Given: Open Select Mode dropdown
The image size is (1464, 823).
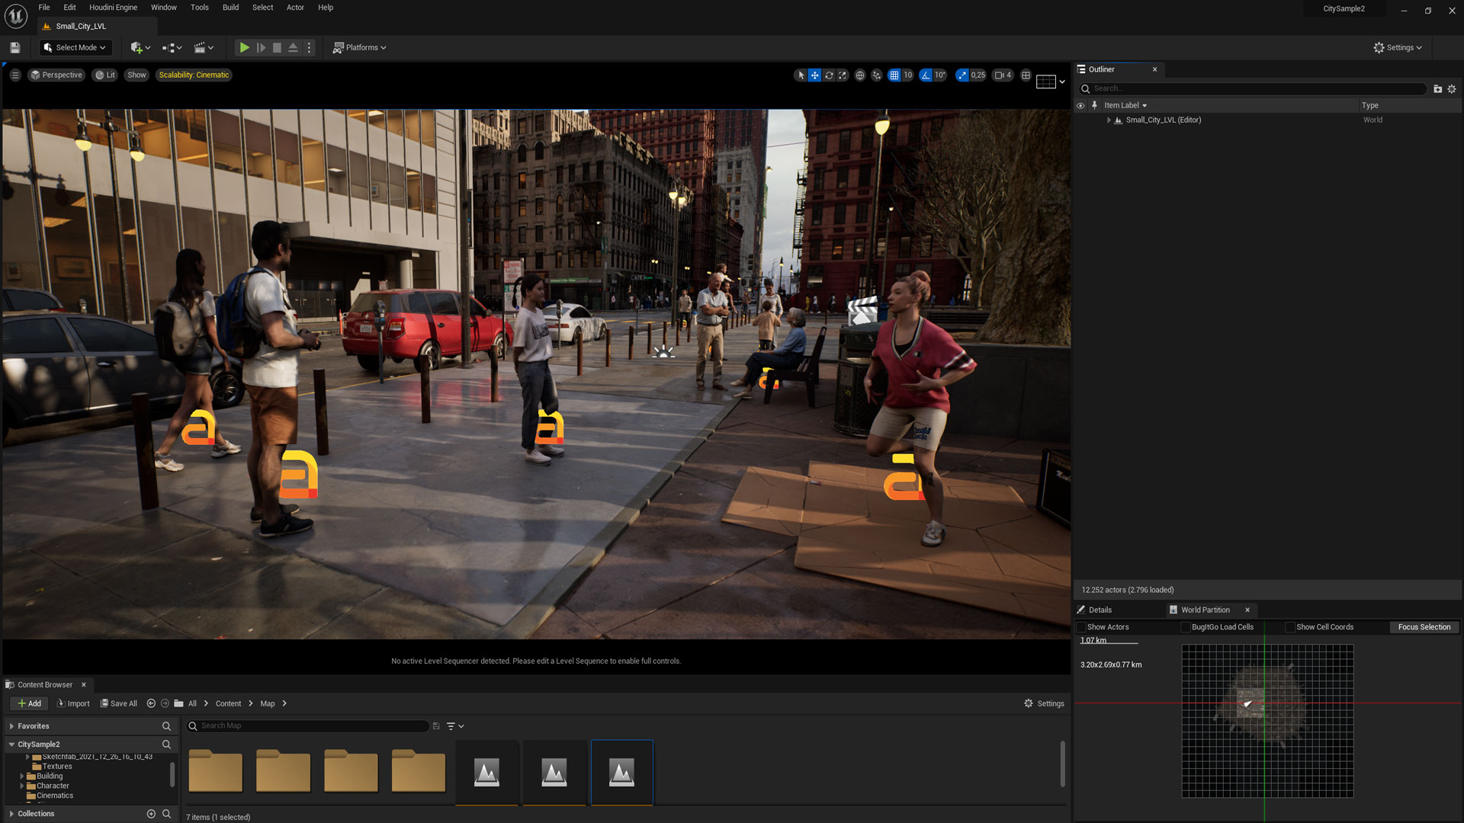Looking at the screenshot, I should [x=75, y=47].
